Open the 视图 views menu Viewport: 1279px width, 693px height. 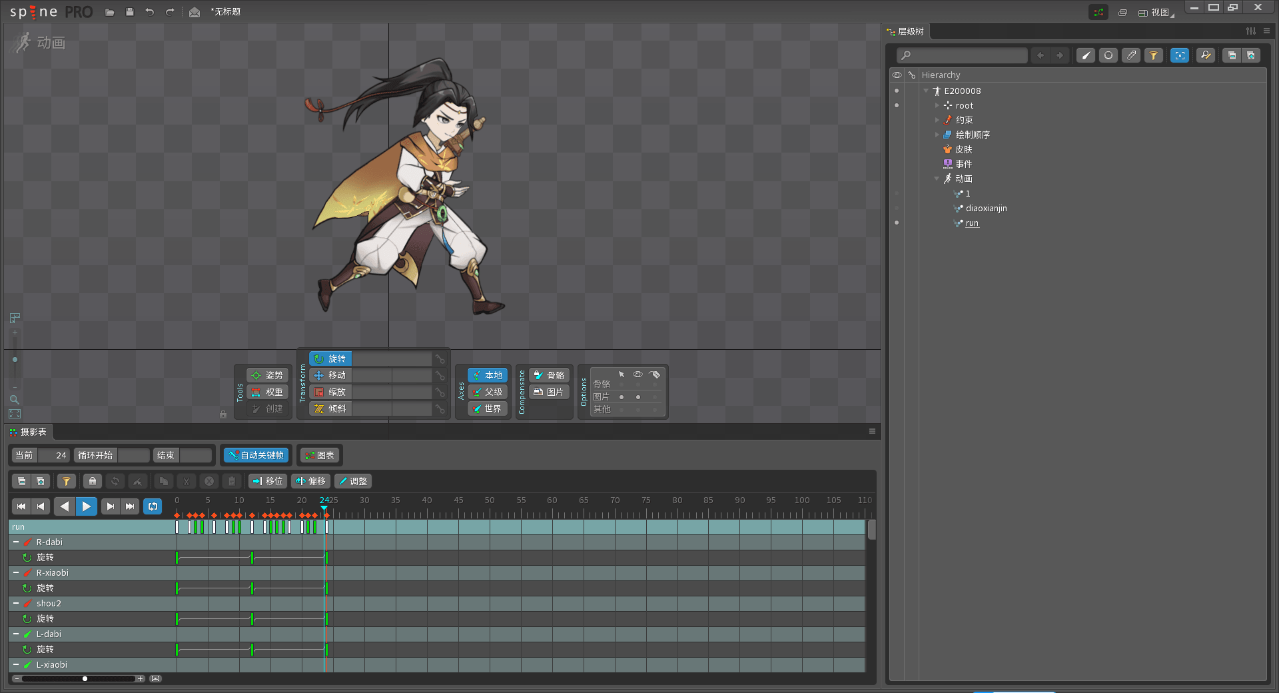click(1156, 12)
